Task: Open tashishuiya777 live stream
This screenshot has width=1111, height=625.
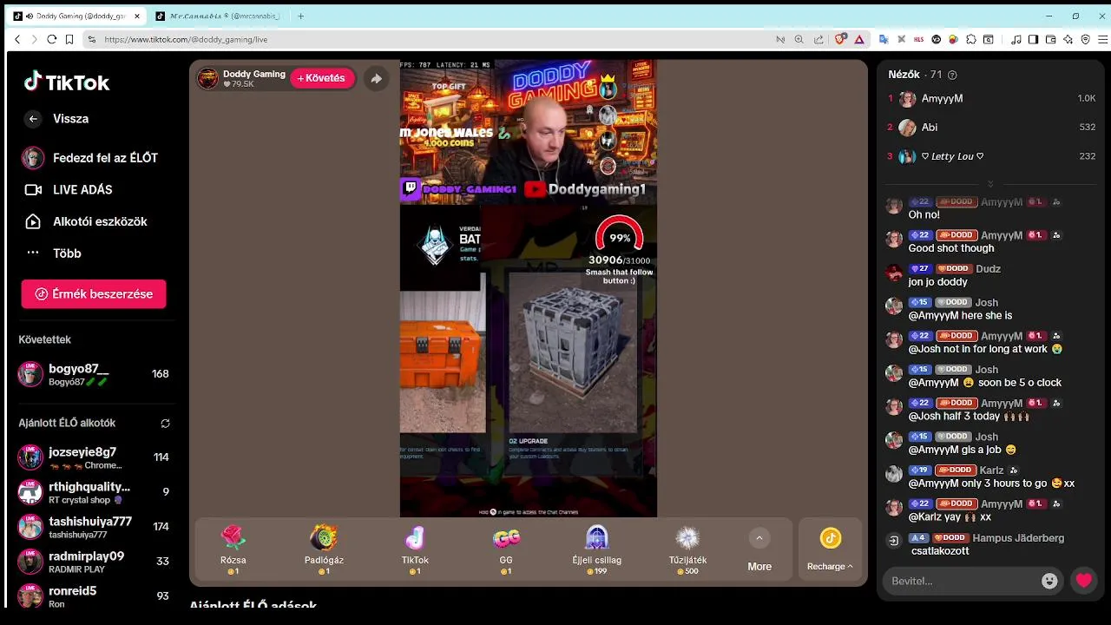Action: click(x=94, y=527)
